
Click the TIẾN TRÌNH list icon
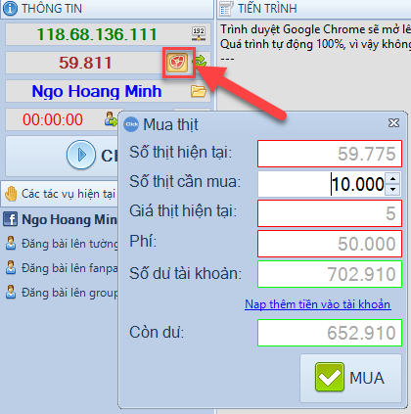226,9
